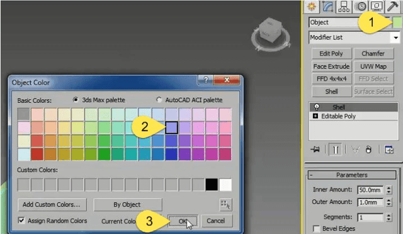Enable the Bevel Edges checkbox

click(316, 228)
